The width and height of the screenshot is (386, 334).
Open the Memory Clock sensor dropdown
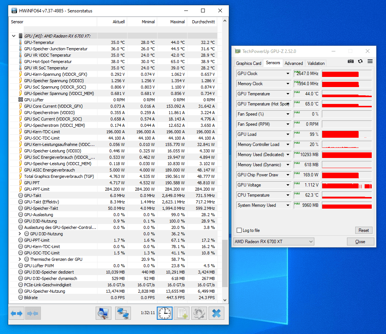tap(288, 83)
